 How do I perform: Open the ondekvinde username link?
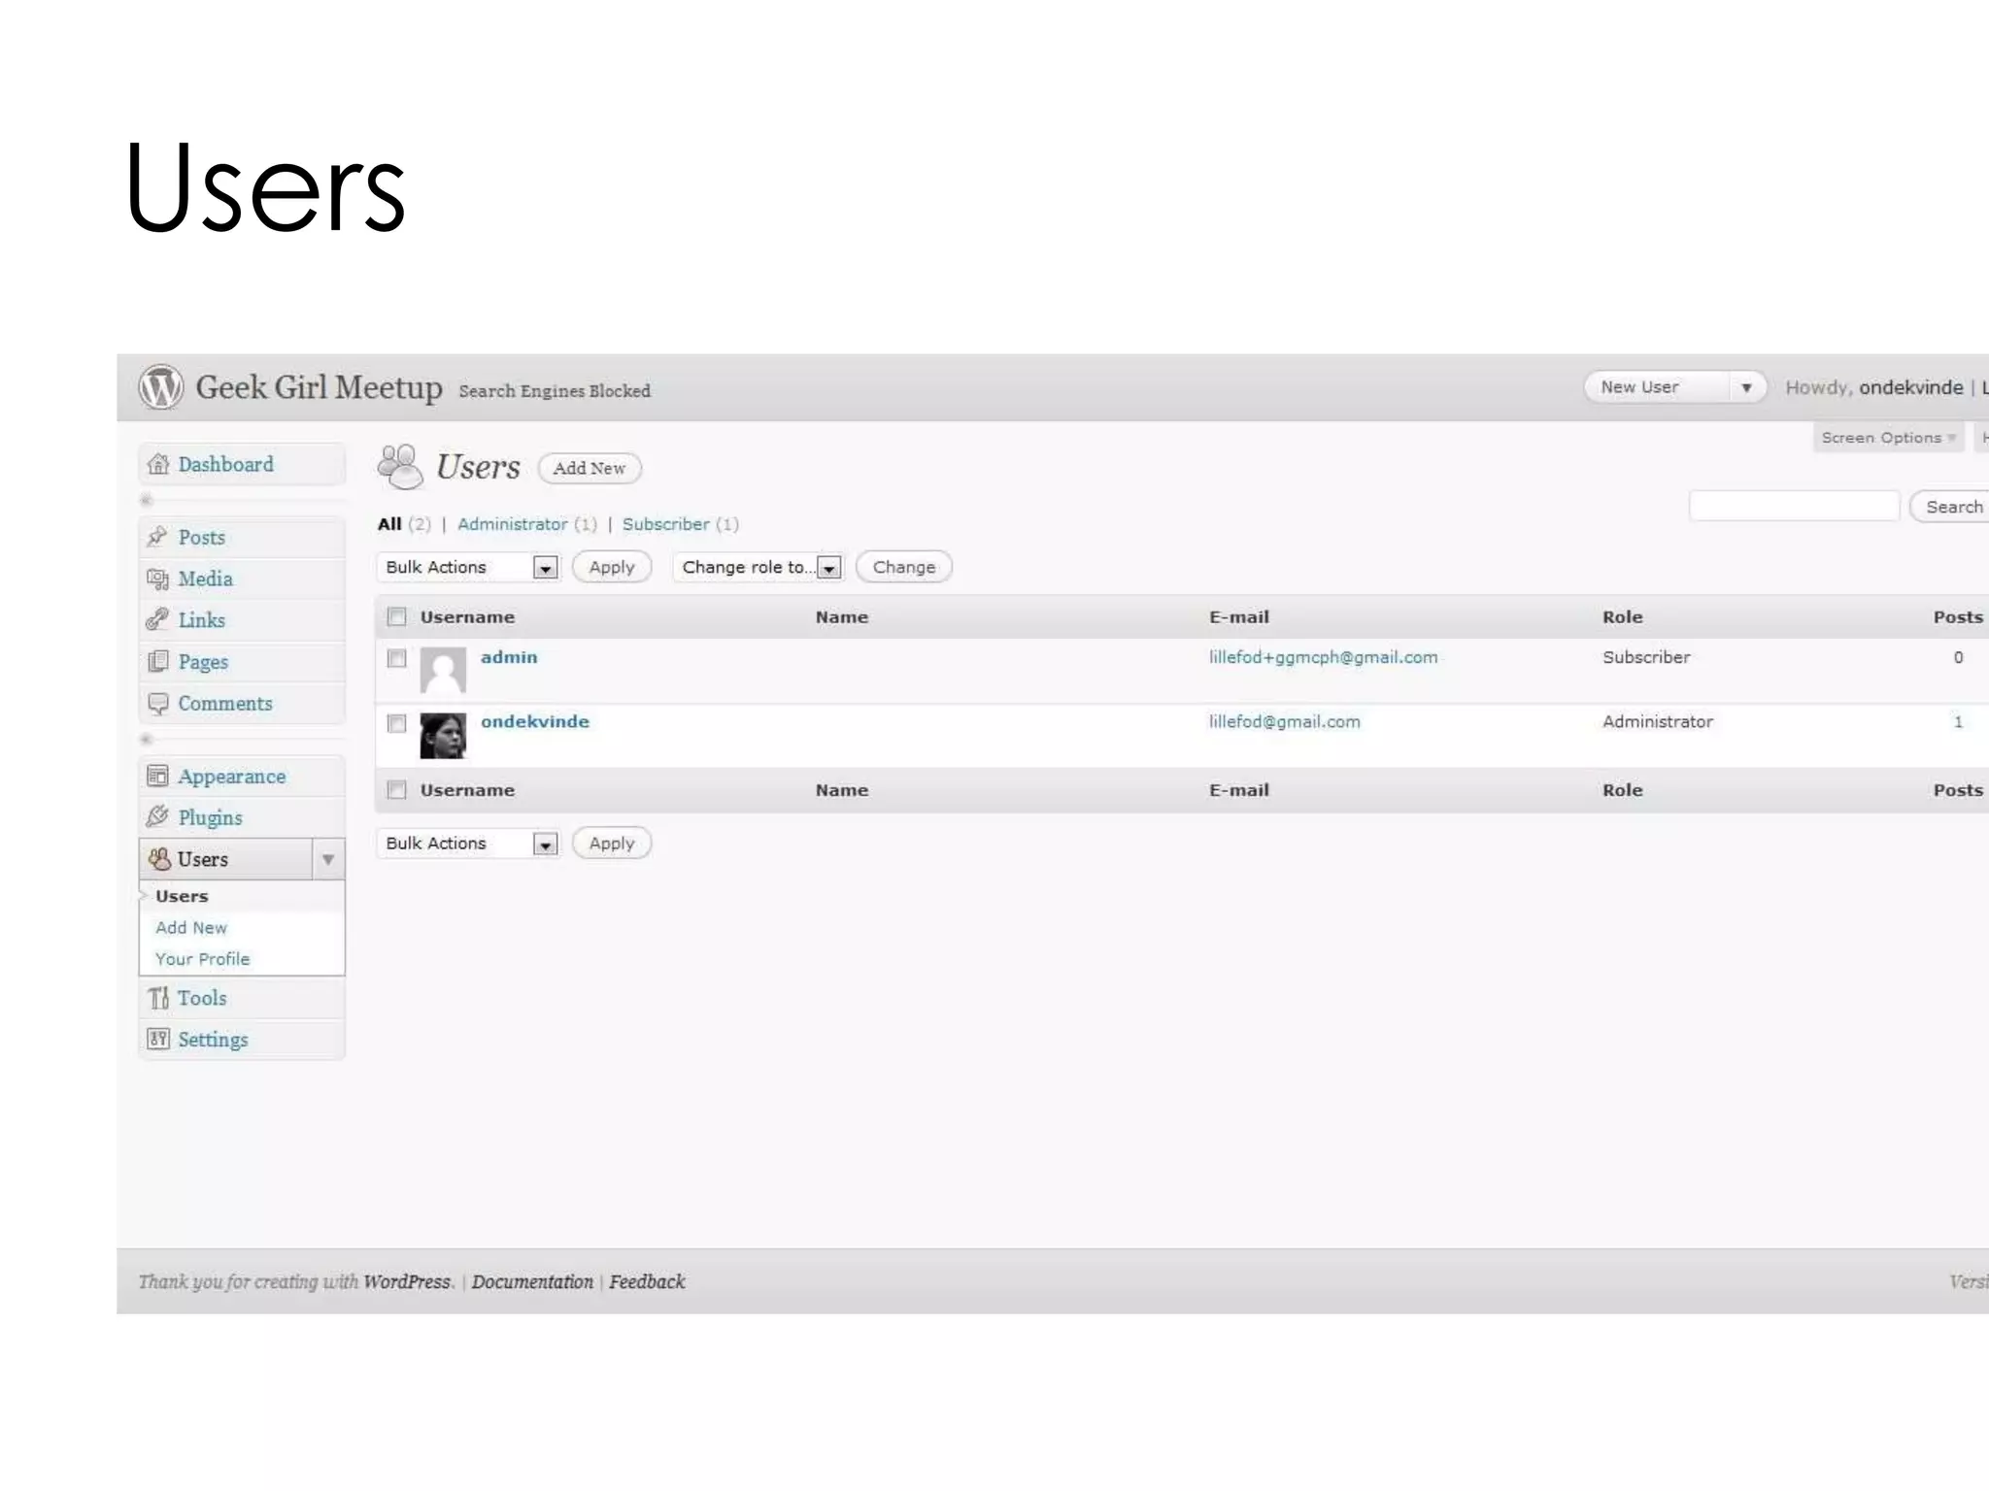click(535, 721)
